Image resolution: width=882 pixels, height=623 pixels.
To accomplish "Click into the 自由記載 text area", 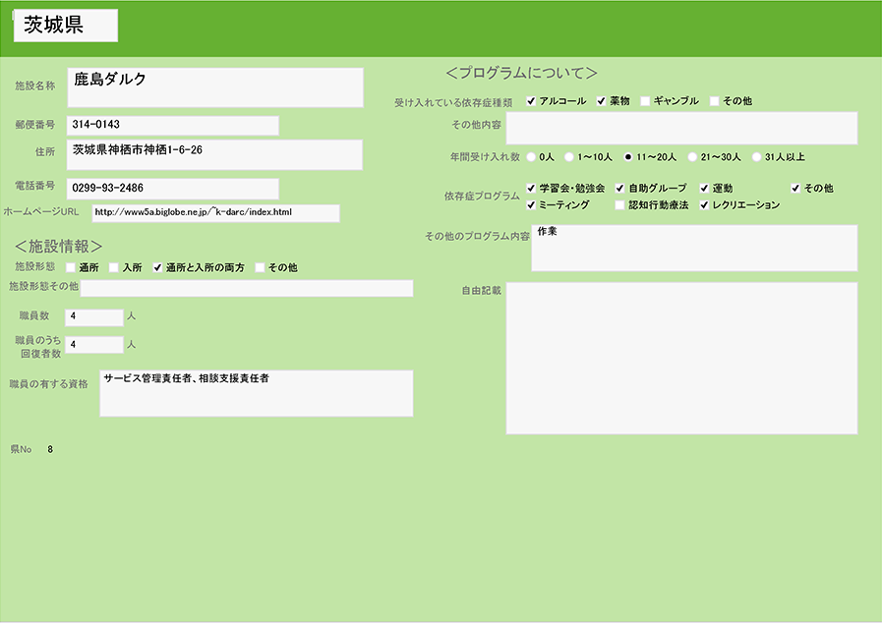I will (681, 358).
